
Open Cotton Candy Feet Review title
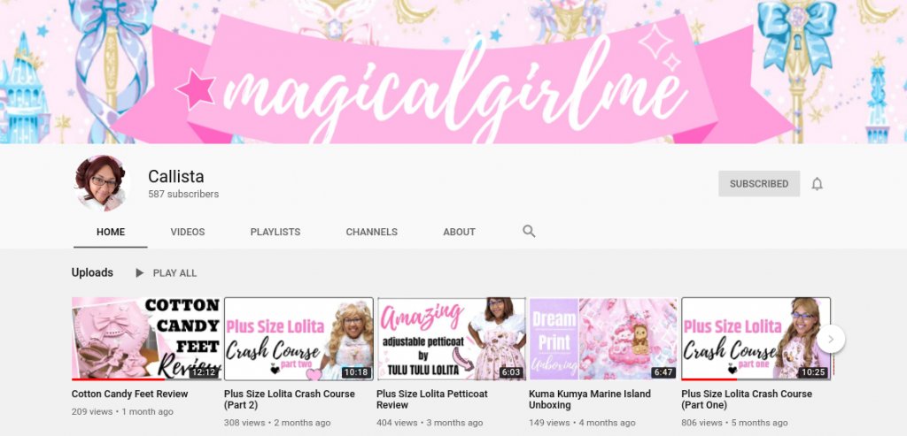(x=129, y=394)
